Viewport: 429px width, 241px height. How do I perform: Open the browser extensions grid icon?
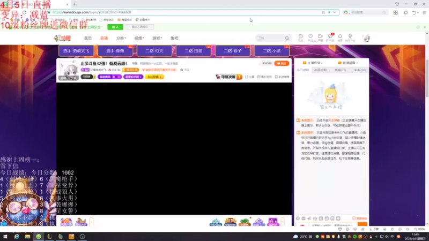[396, 12]
